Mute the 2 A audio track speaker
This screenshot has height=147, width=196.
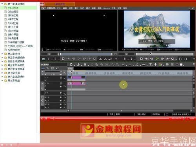click(x=61, y=101)
